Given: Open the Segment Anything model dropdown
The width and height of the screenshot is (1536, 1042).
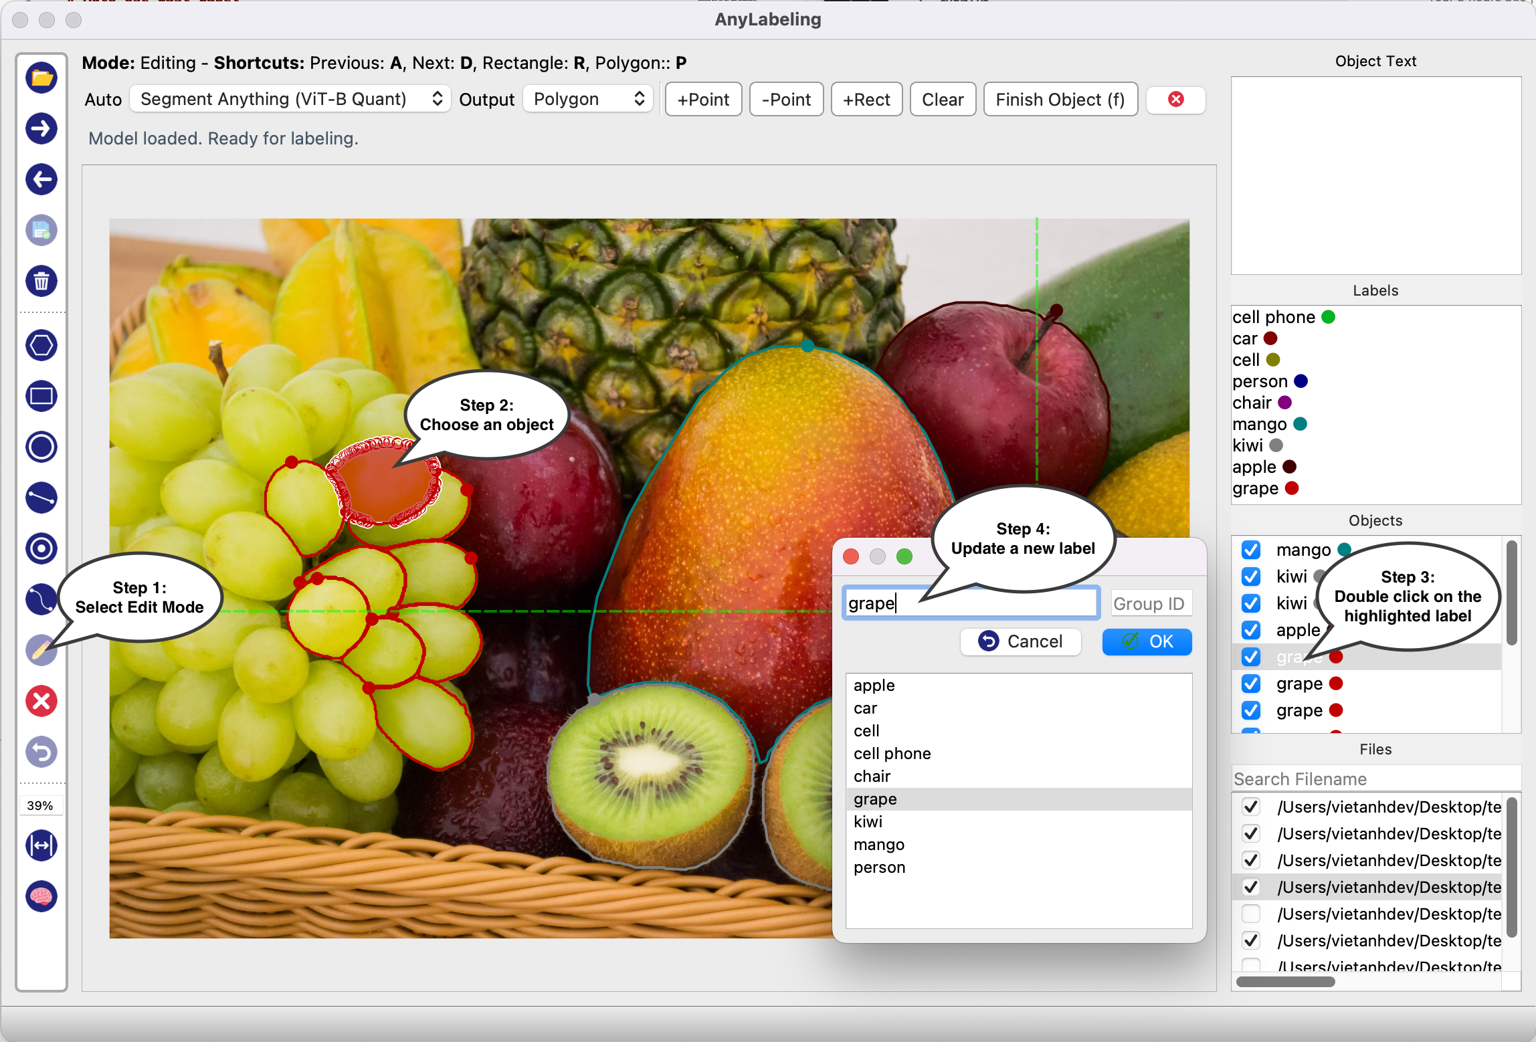Looking at the screenshot, I should pyautogui.click(x=290, y=99).
